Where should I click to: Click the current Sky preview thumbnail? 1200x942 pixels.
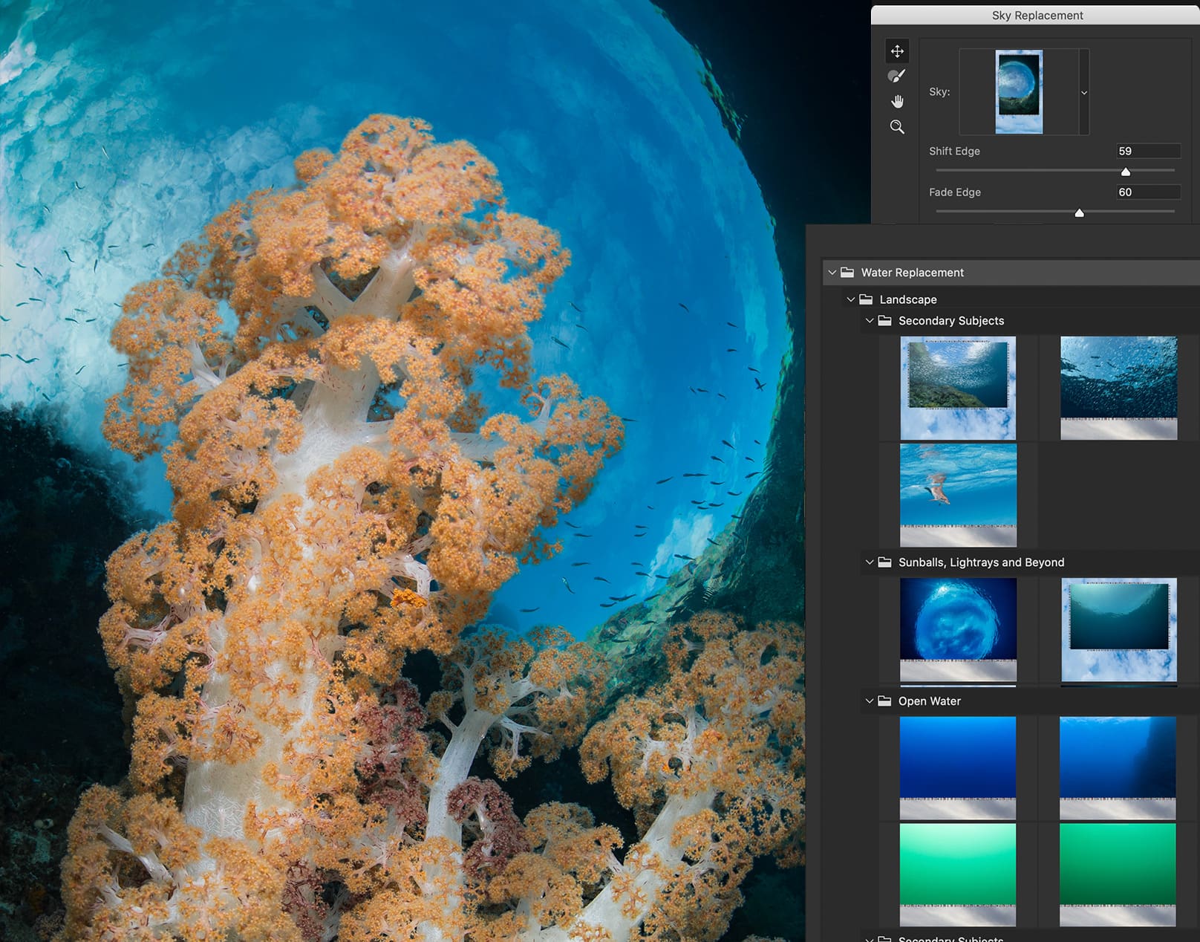click(x=1019, y=91)
